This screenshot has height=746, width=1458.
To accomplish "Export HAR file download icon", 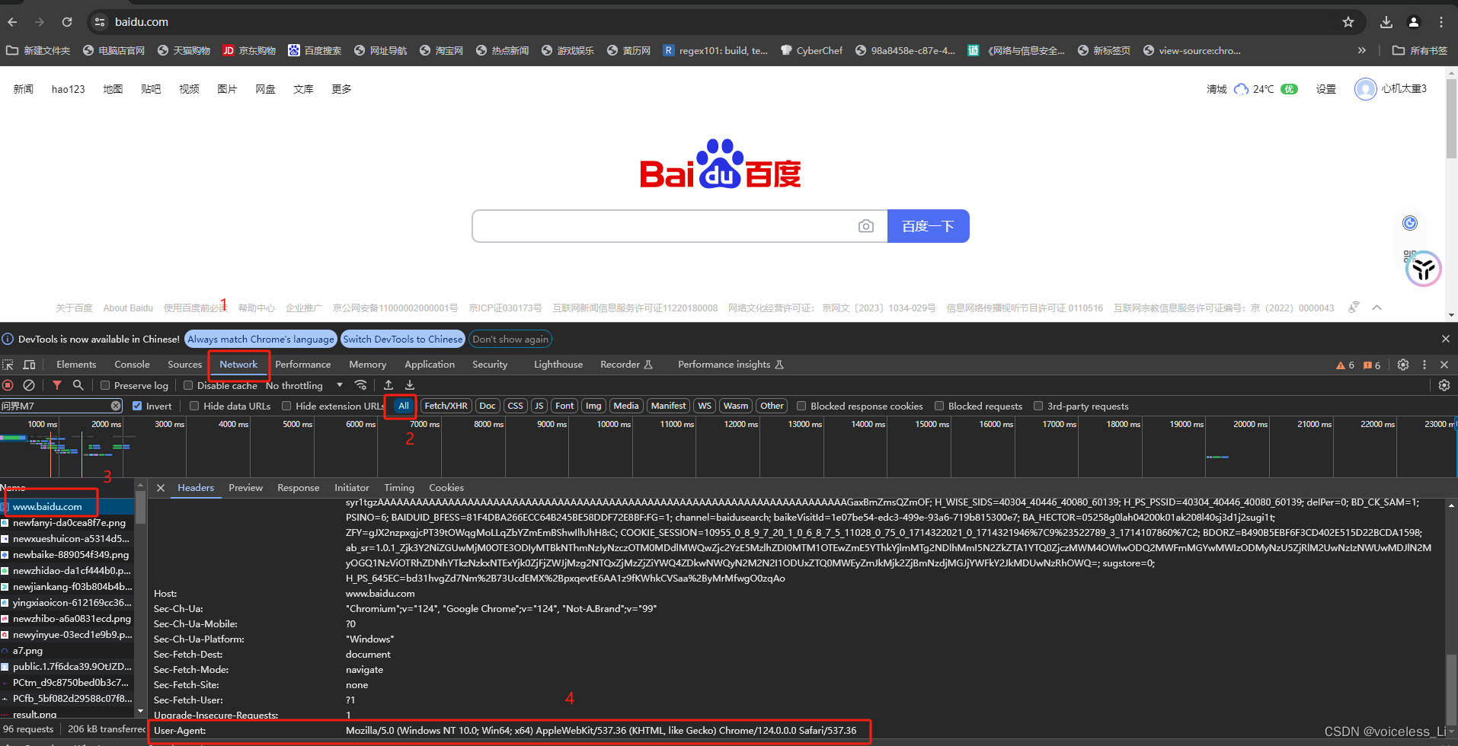I will [x=410, y=385].
